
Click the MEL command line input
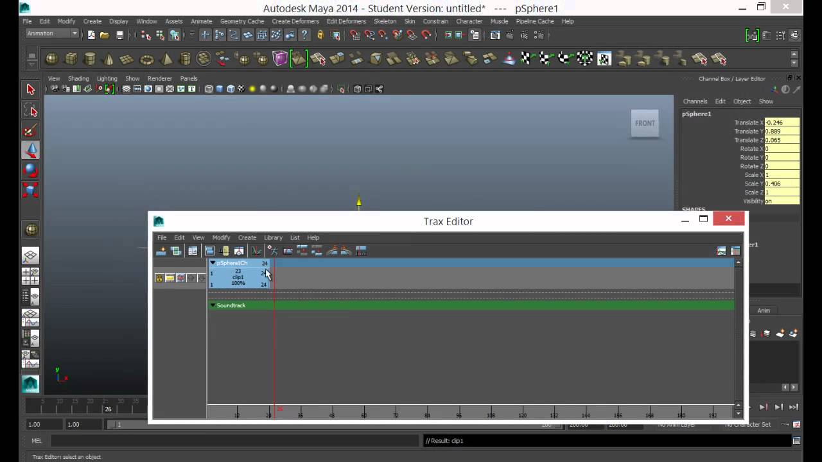[x=234, y=441]
